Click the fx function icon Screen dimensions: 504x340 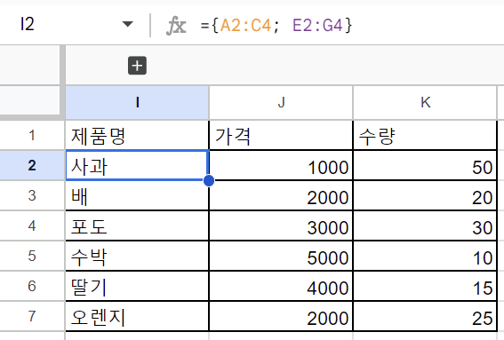(176, 26)
